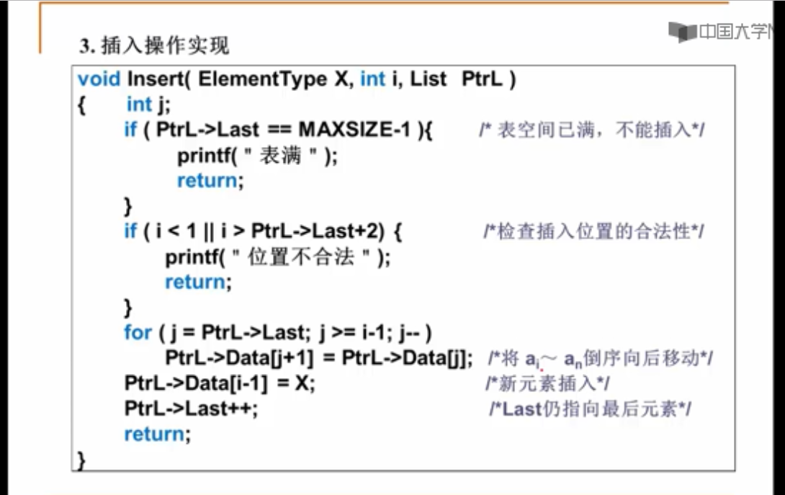785x495 pixels.
Task: Click the final return statement
Action: coord(157,434)
